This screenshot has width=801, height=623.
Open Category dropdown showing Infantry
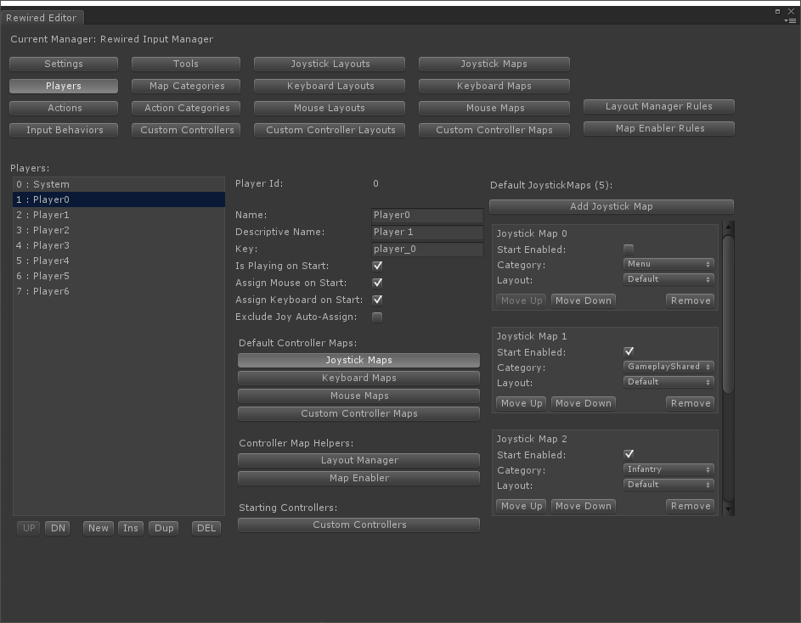coord(668,469)
